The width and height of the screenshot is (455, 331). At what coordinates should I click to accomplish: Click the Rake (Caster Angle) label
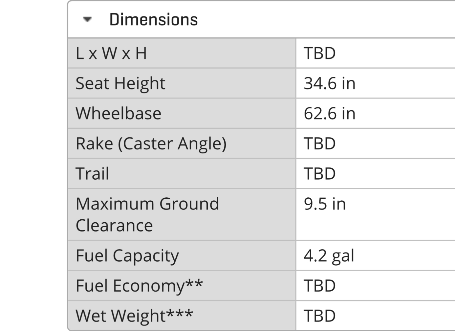151,144
